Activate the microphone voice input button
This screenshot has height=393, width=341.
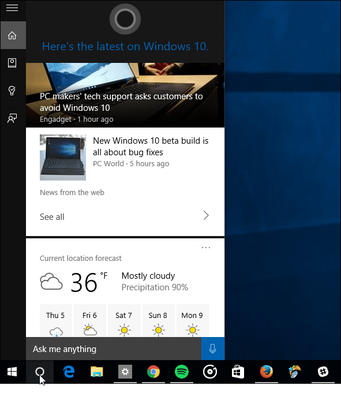tap(213, 349)
